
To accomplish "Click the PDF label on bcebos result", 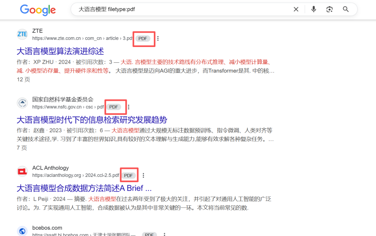I will [x=149, y=234].
